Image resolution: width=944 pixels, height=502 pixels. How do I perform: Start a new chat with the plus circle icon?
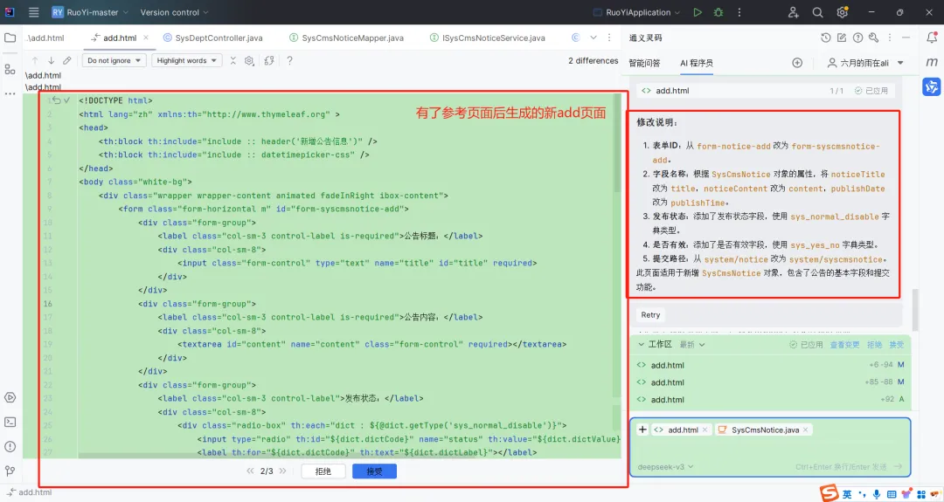point(797,63)
